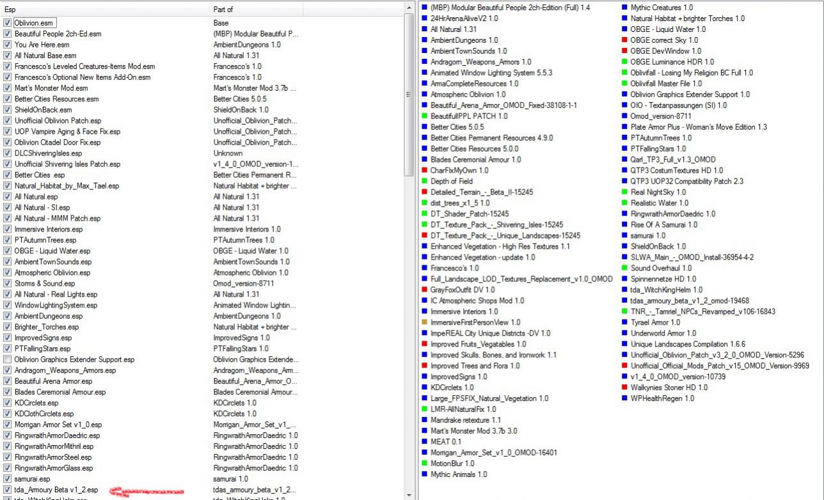Click green square beside Realistic Water 1.0

click(624, 203)
